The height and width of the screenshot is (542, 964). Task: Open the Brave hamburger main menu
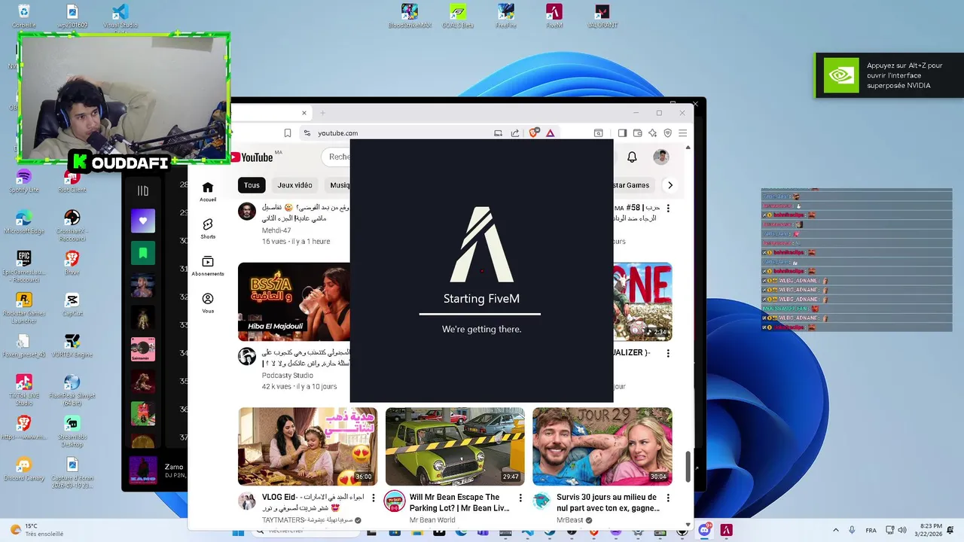tap(682, 133)
